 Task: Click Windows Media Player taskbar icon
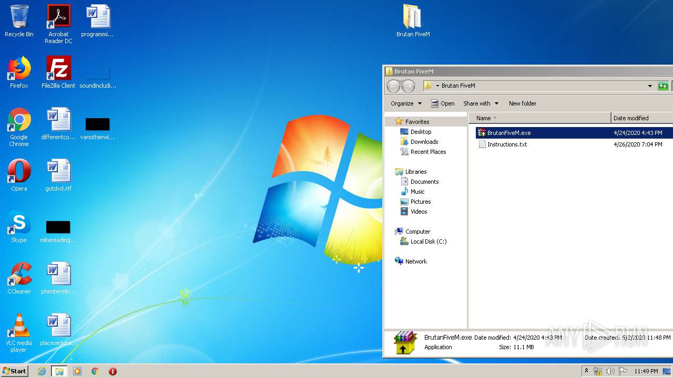coord(77,371)
